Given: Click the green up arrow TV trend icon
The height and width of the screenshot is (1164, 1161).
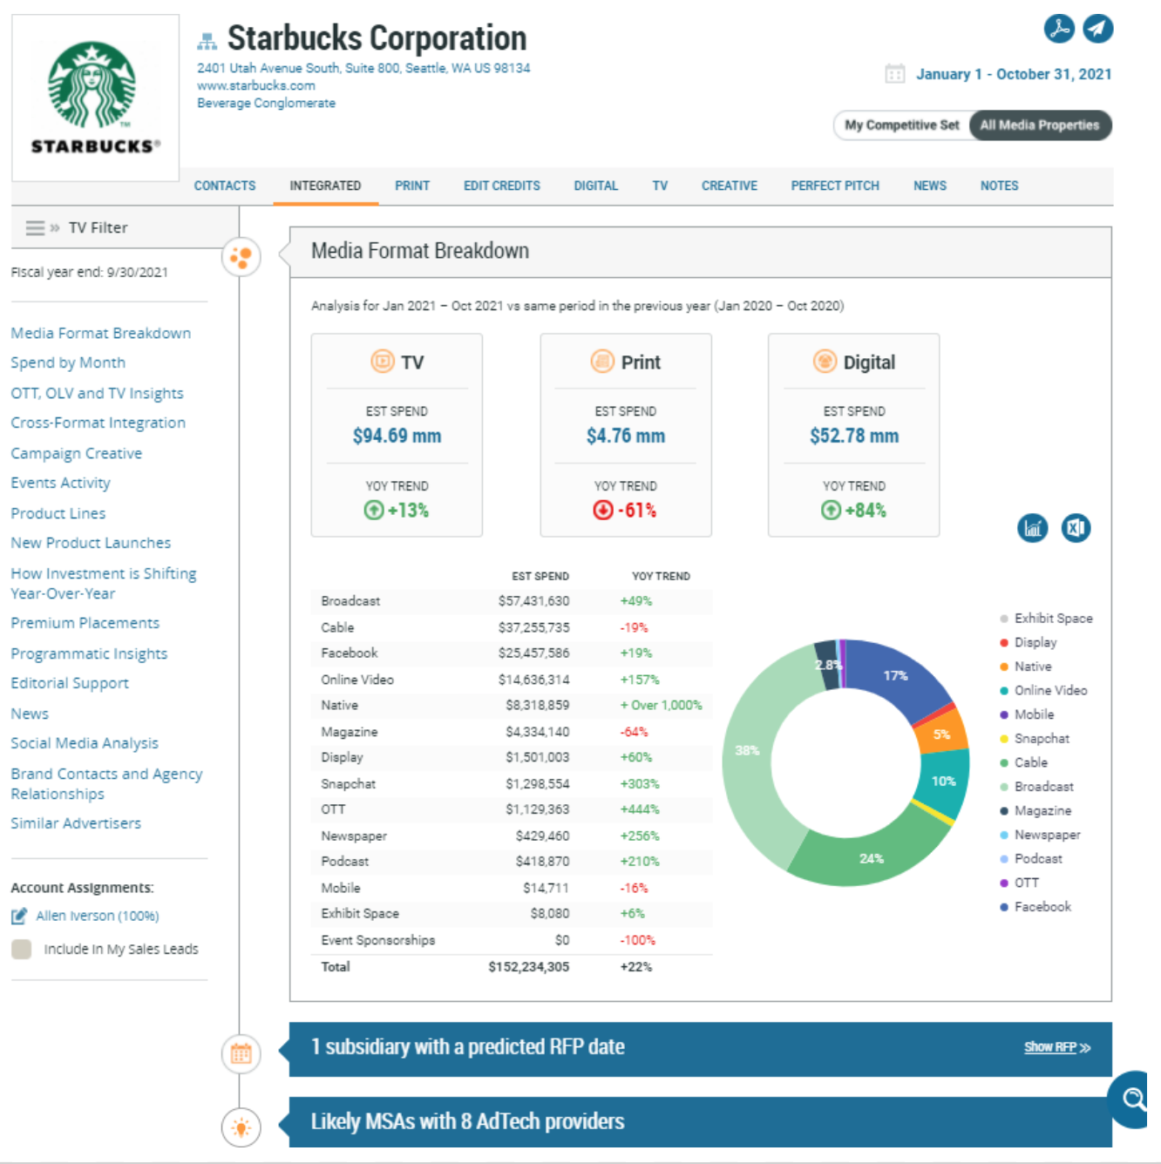Looking at the screenshot, I should (x=374, y=510).
